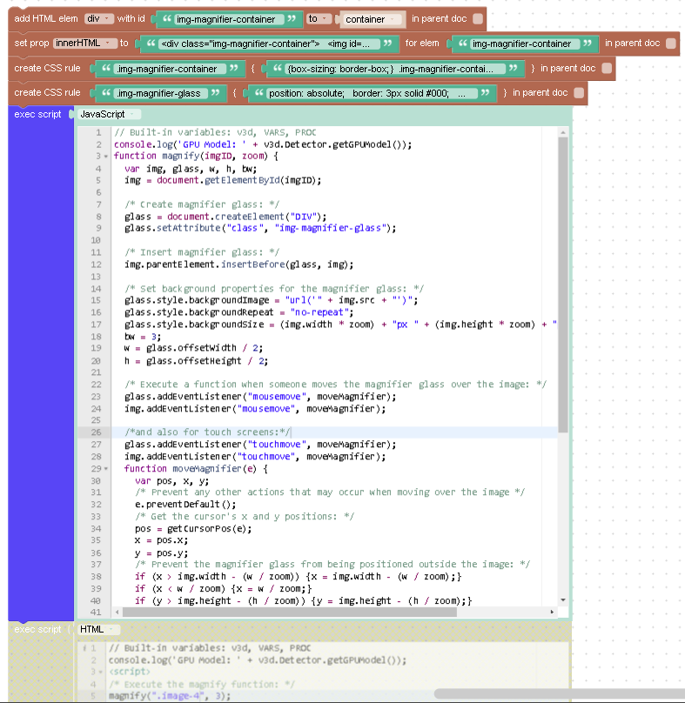Select the JavaScript 'exec script' block label

coord(37,114)
